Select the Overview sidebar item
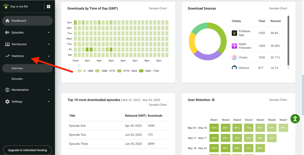Viewport: 304px width, 155px height. pyautogui.click(x=17, y=68)
